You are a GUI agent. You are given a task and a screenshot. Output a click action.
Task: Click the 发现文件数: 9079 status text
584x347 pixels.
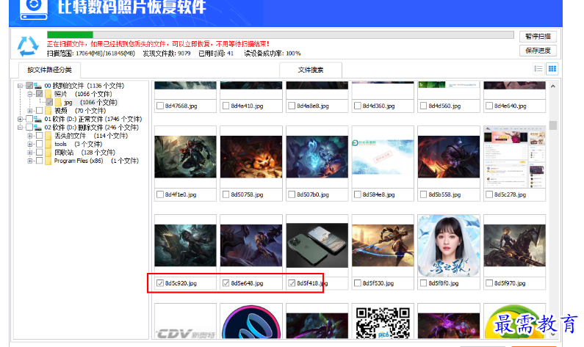[167, 54]
